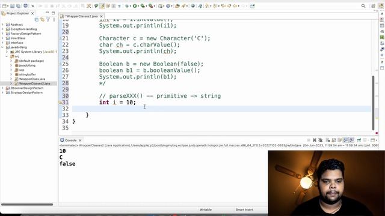385x216 pixels.
Task: Click the Run green play button
Action: click(135, 6)
